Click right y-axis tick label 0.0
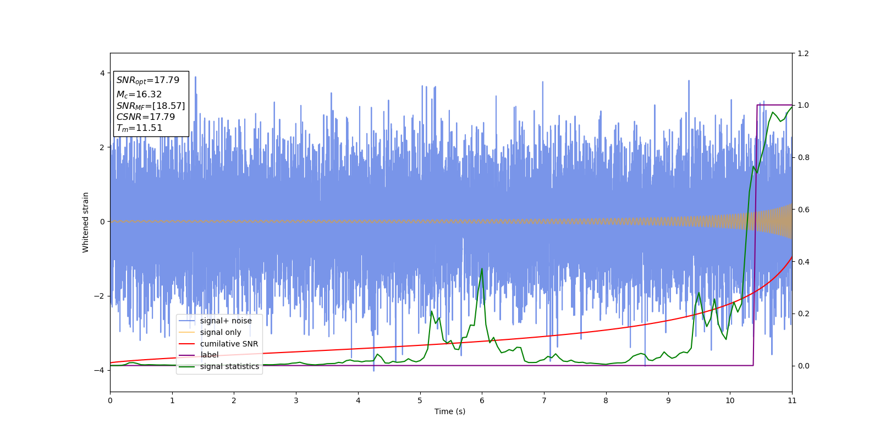Screen dimensions: 880x440 [x=803, y=366]
